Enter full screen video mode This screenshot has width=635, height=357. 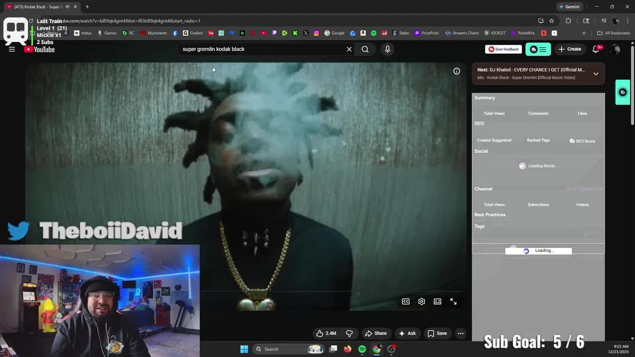(453, 301)
